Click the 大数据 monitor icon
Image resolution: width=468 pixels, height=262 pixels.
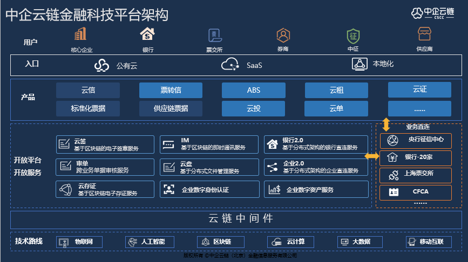tap(344, 242)
